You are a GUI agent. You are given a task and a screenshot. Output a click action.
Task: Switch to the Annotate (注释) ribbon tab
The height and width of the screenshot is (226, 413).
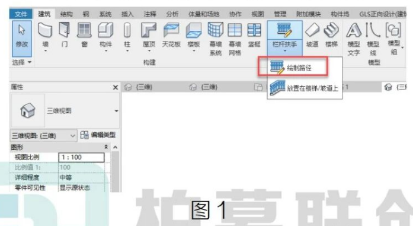(150, 14)
